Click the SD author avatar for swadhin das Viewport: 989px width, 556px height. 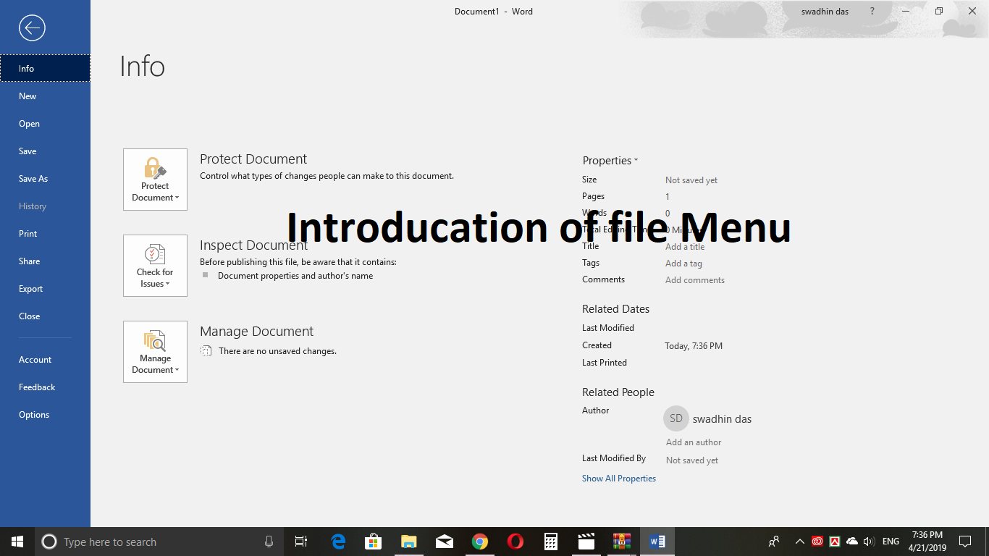point(676,418)
